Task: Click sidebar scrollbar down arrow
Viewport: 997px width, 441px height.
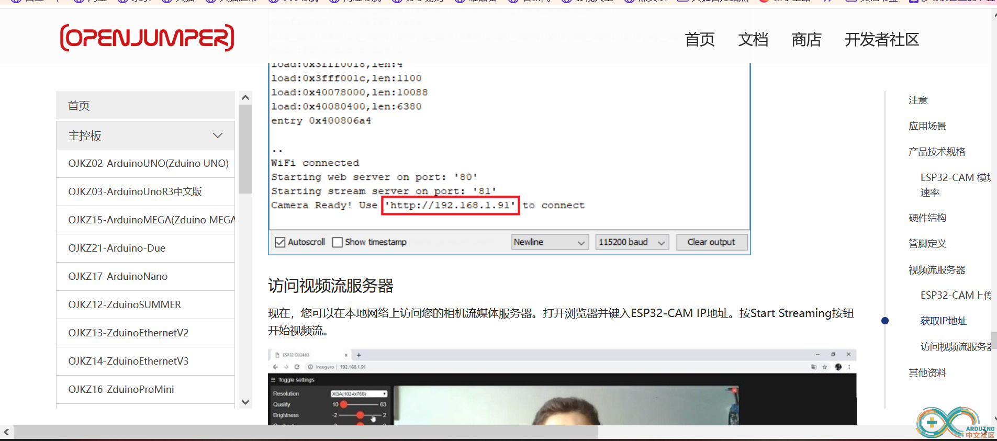Action: [245, 402]
